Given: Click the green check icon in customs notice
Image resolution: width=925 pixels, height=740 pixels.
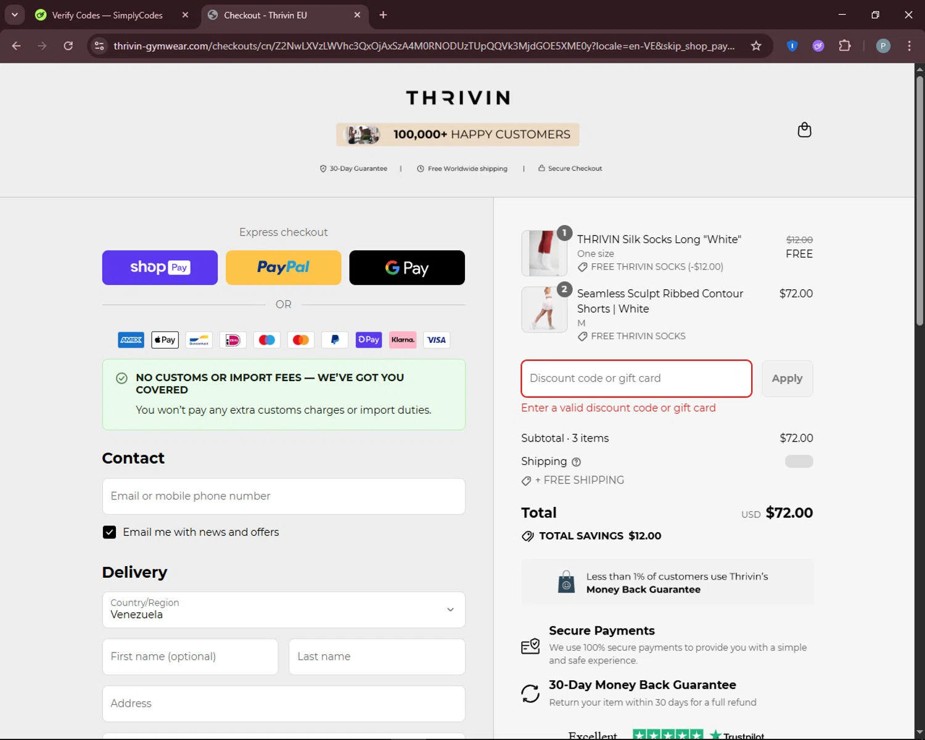Looking at the screenshot, I should (x=122, y=378).
